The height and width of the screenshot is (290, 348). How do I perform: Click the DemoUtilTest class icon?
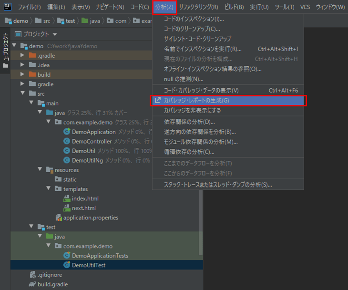[67, 265]
